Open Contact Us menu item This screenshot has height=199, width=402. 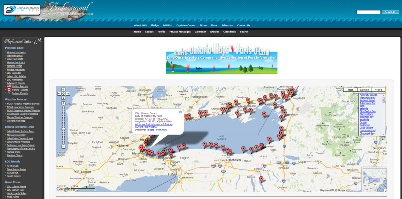pos(243,25)
